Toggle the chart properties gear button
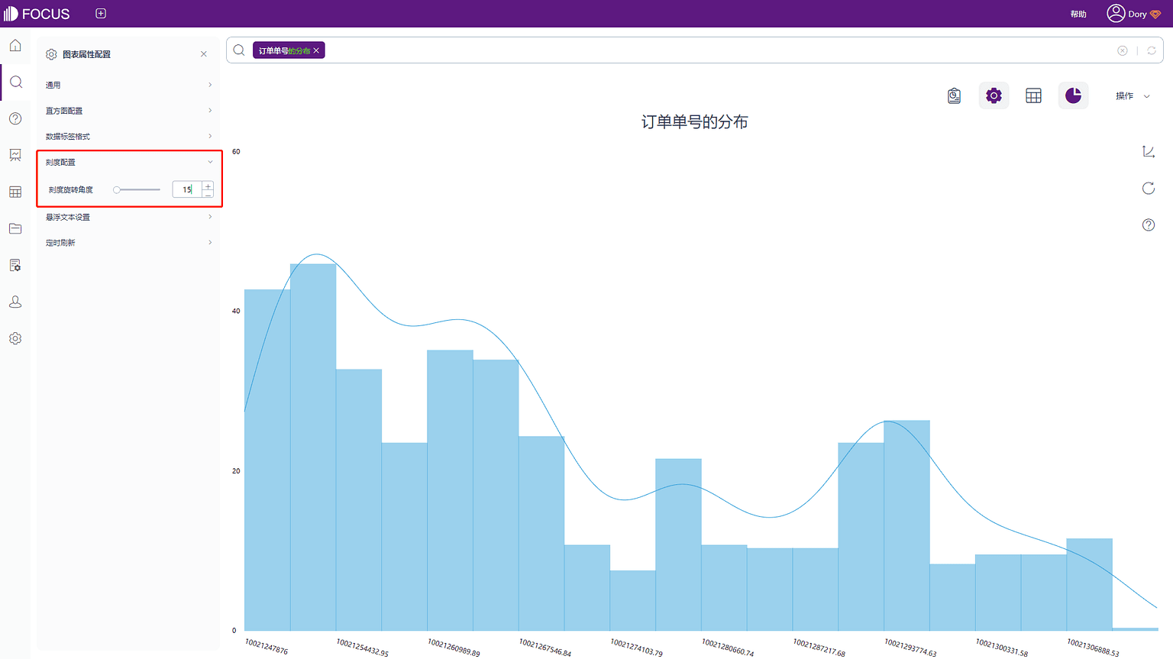 (994, 95)
